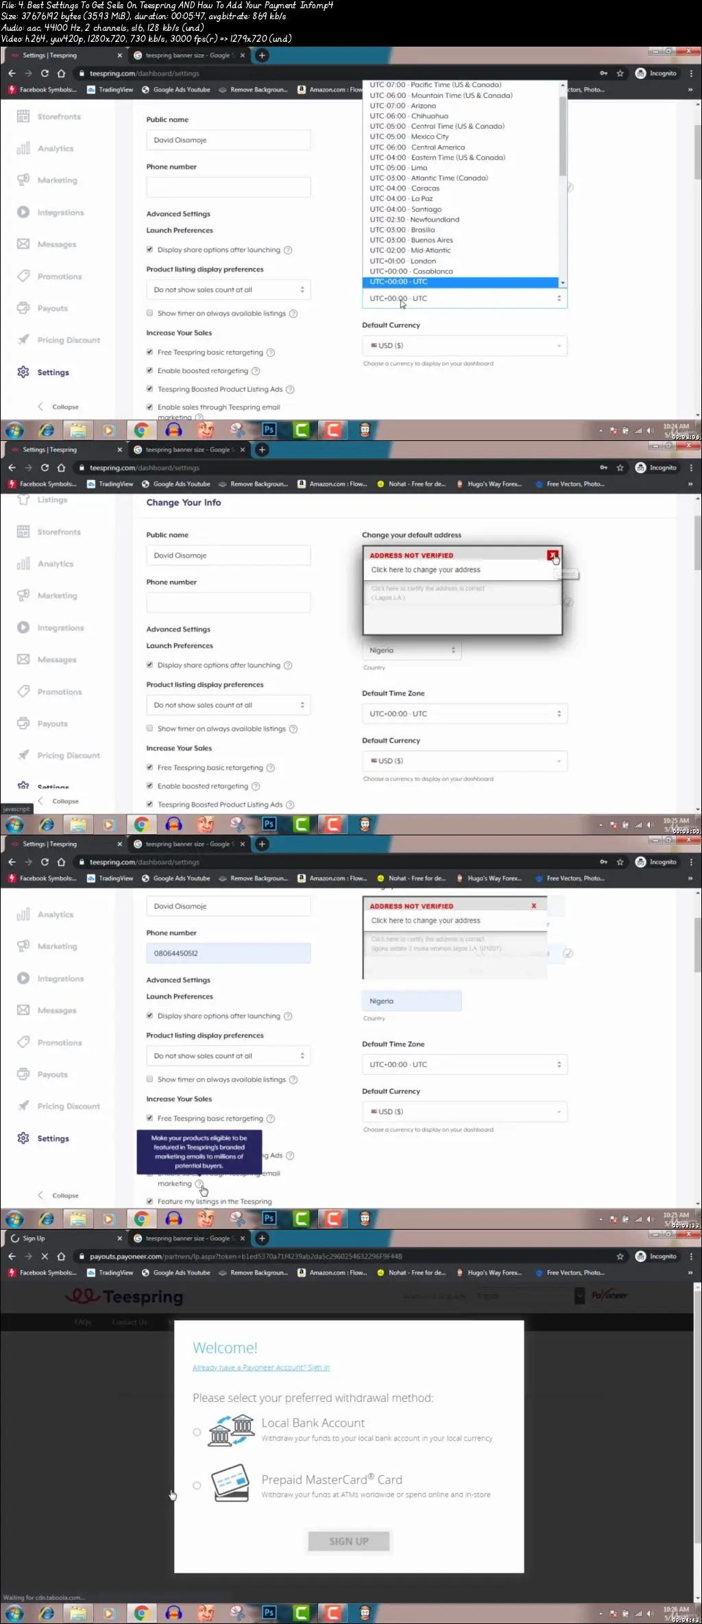This screenshot has width=702, height=1624.
Task: Expand bookmarks overflow chevron in the Payoneer window
Action: coord(690,1273)
